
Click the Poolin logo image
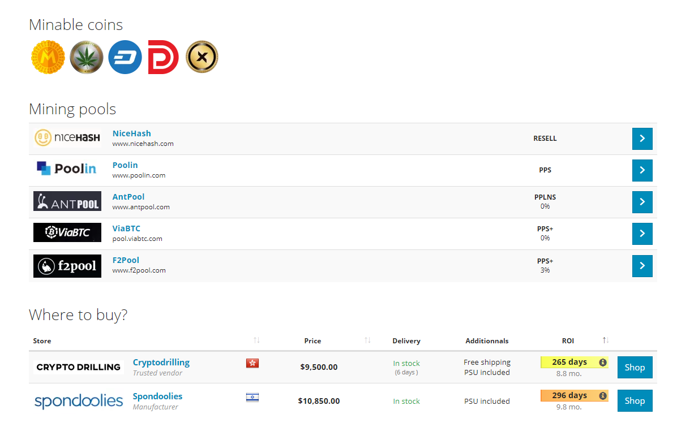[x=67, y=169]
